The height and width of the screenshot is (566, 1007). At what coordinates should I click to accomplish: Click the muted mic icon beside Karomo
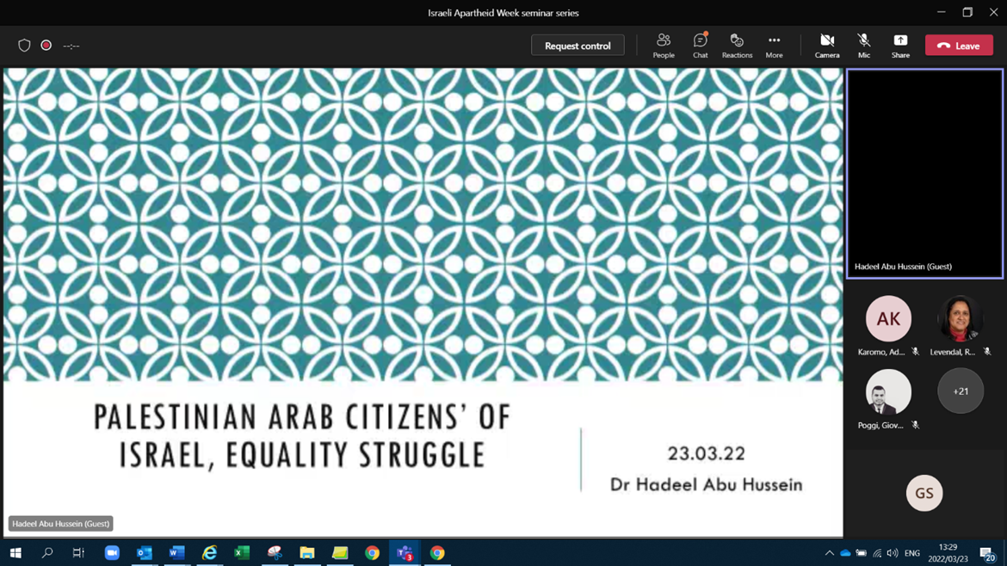pos(915,352)
